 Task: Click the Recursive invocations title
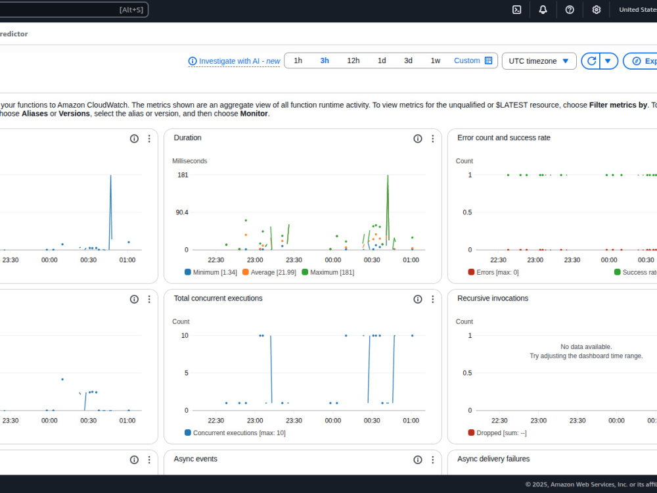tap(493, 298)
